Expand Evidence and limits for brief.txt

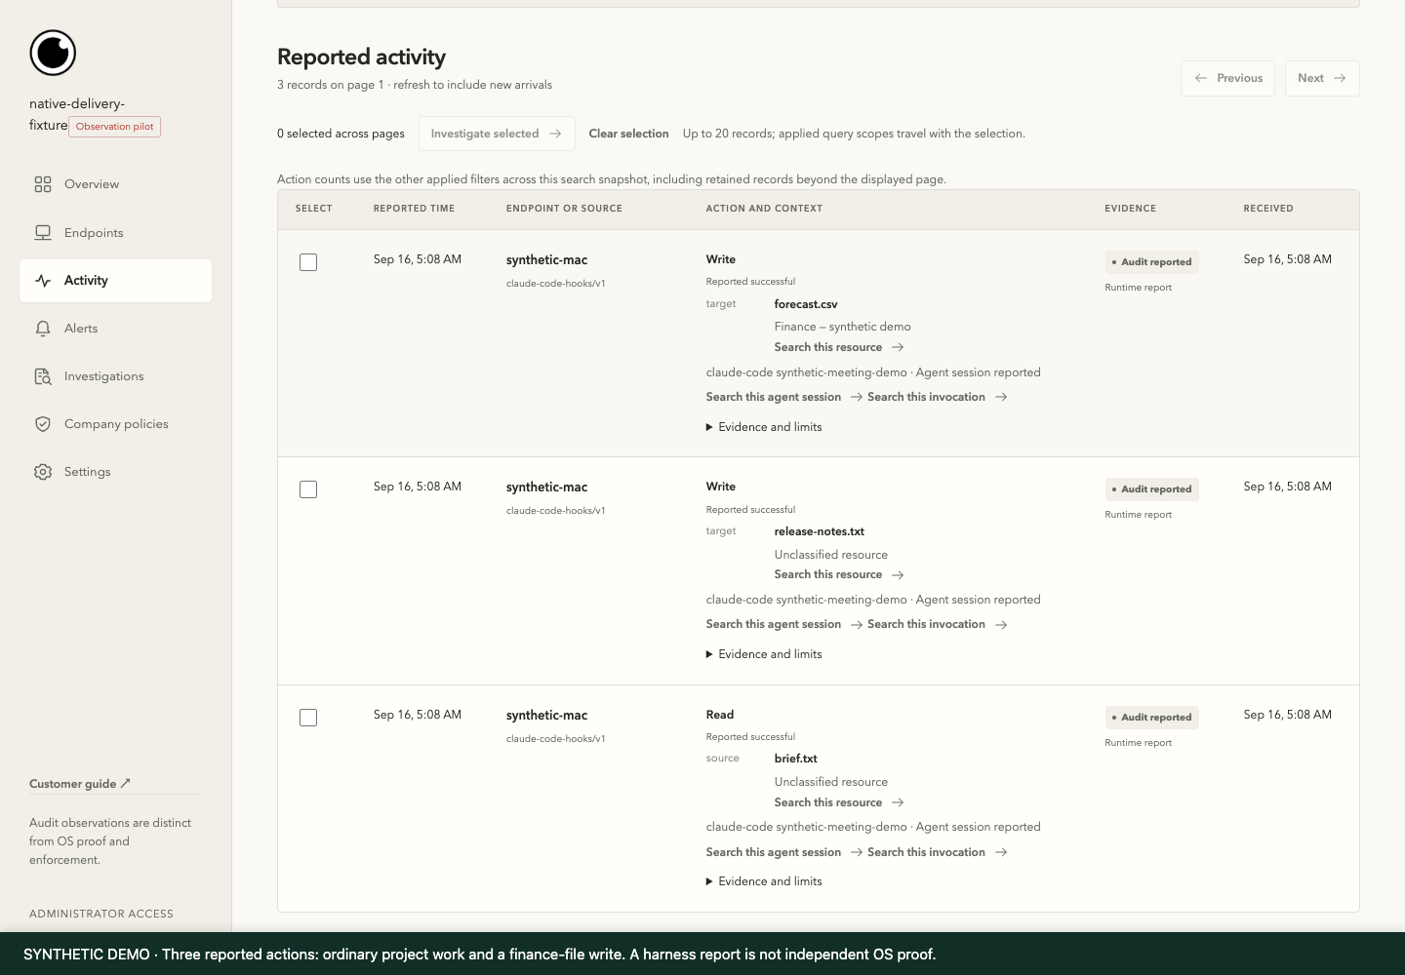click(x=764, y=881)
